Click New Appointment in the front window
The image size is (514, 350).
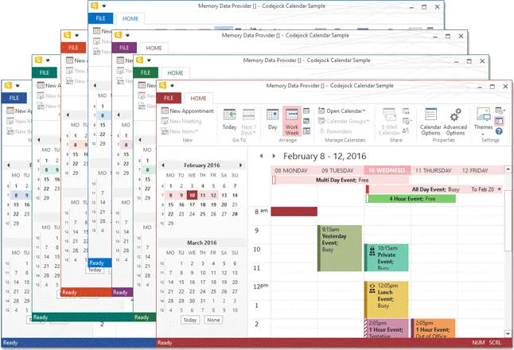click(x=188, y=111)
